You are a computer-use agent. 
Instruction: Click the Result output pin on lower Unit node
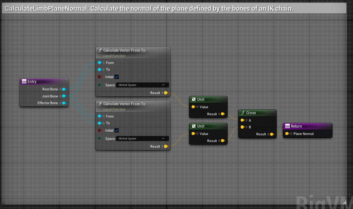(x=223, y=141)
